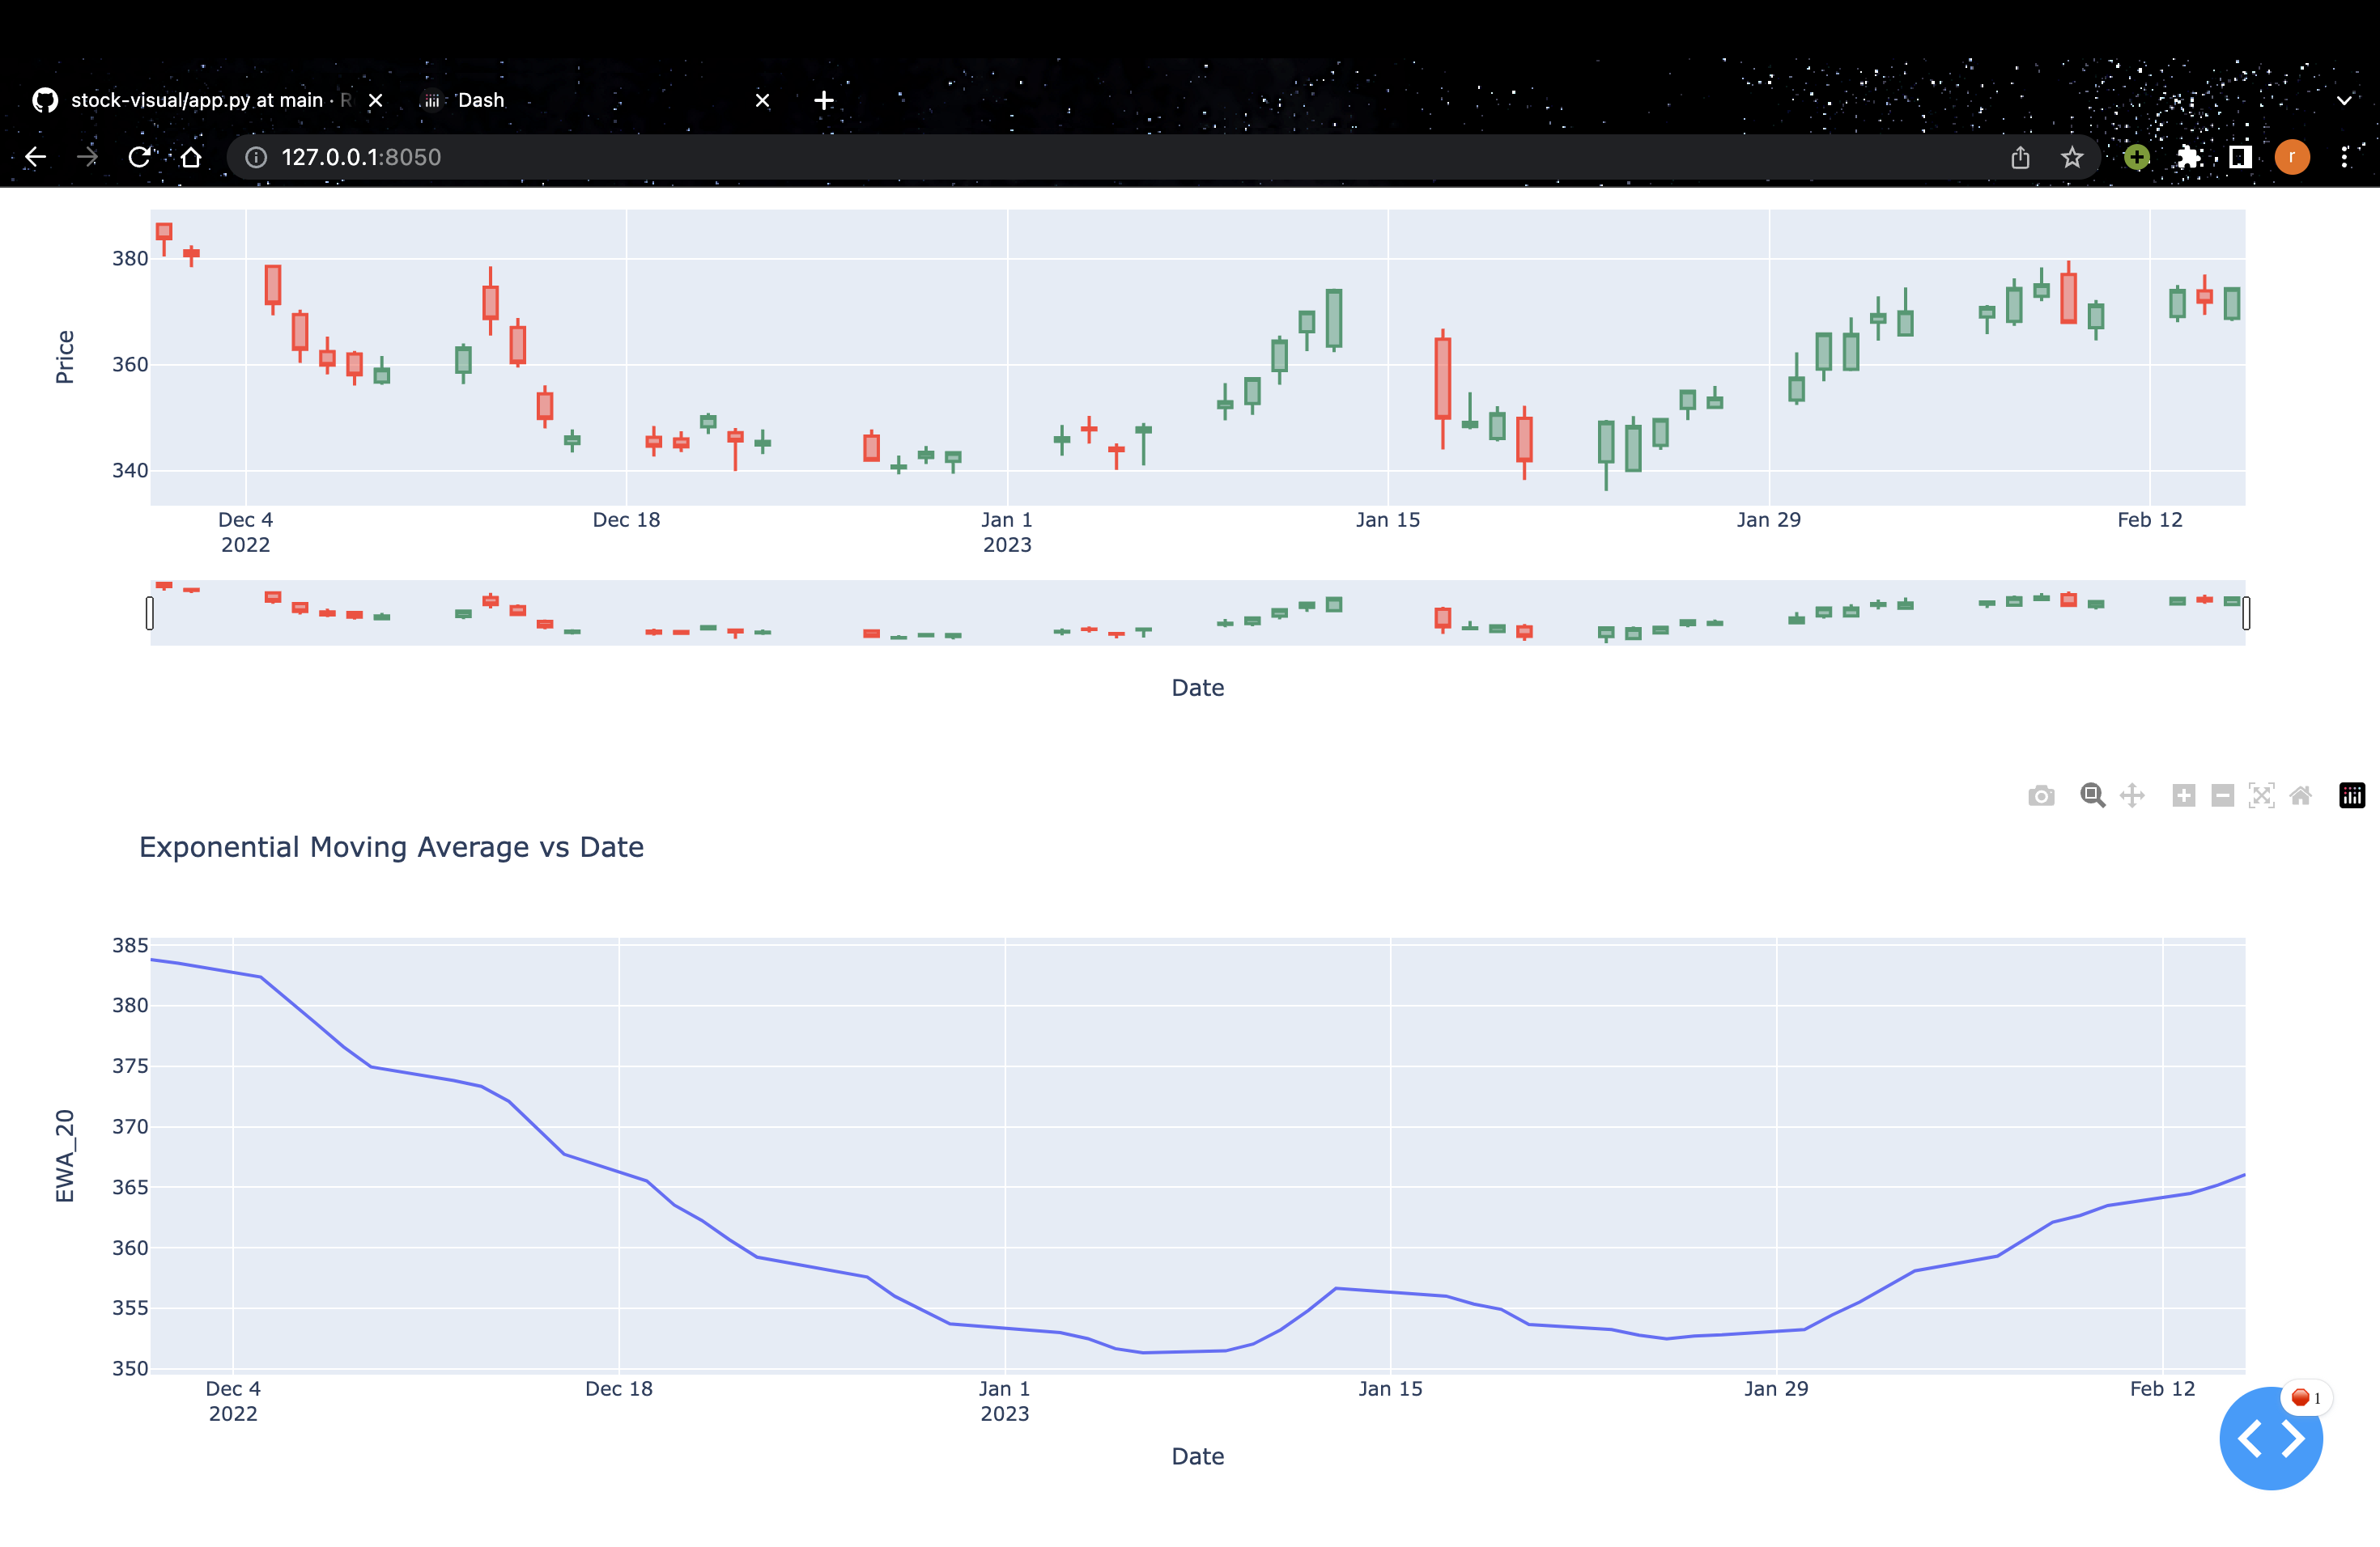Open the Chrome three-dot menu
Image resolution: width=2380 pixels, height=1547 pixels.
click(2344, 157)
